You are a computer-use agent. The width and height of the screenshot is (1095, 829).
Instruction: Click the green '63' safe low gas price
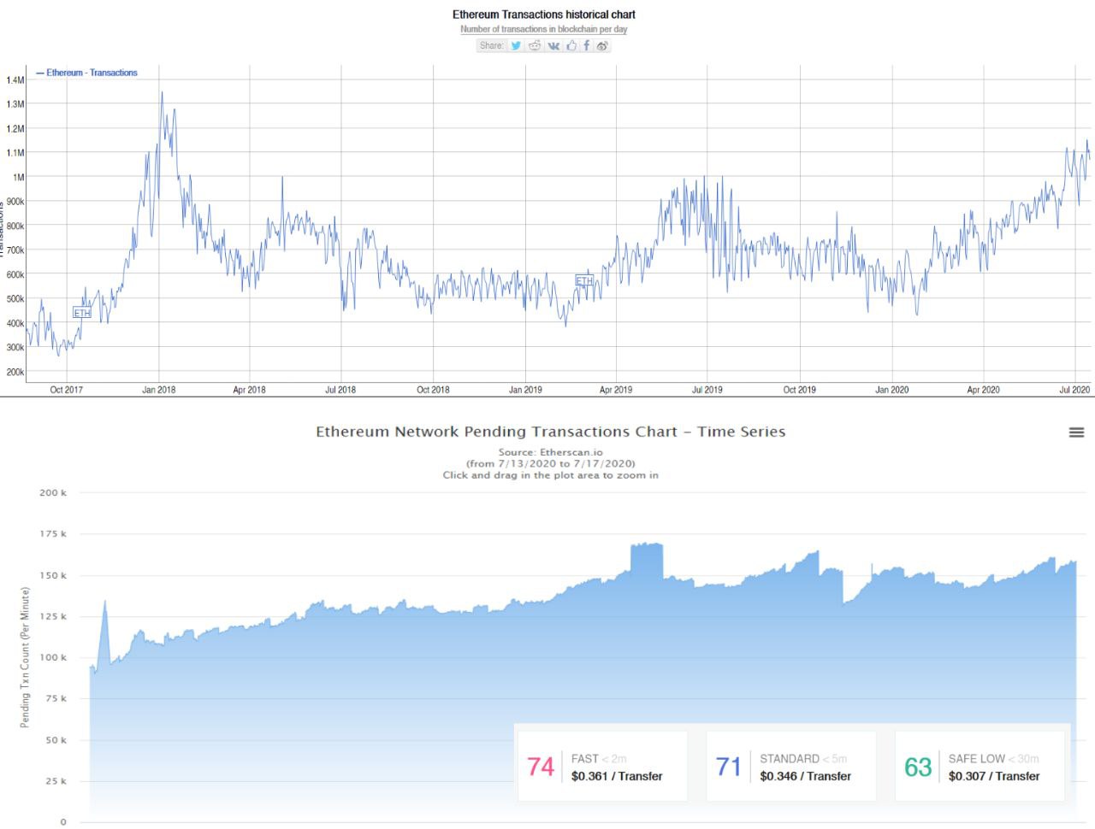pyautogui.click(x=918, y=767)
